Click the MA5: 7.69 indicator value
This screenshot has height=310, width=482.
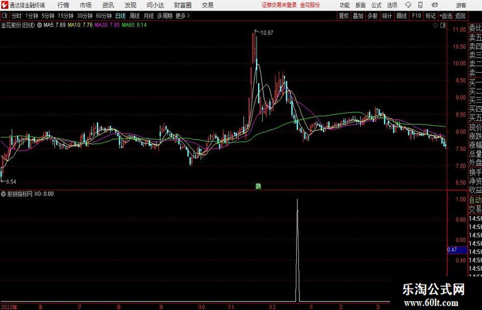coord(55,25)
